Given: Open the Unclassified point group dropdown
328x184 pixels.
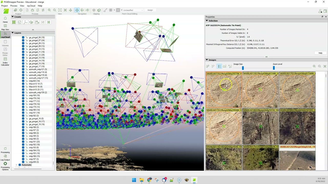Looking at the screenshot, I should [x=133, y=10].
